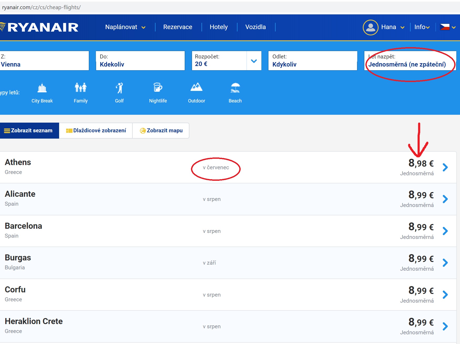Click the Do: Kdekoliv destination field
Viewport: 460px width, 344px height.
140,61
